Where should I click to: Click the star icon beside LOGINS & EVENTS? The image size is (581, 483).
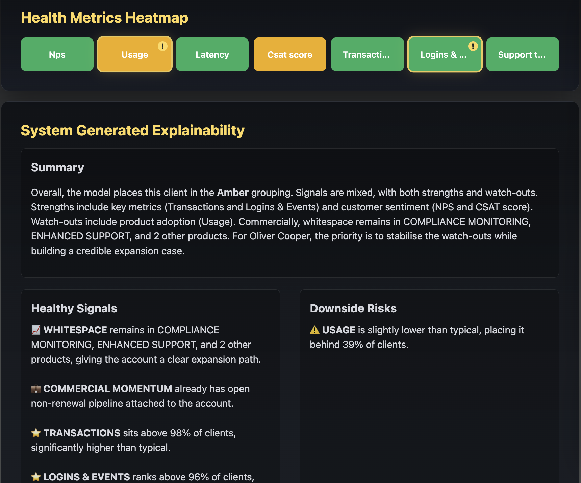pos(36,477)
